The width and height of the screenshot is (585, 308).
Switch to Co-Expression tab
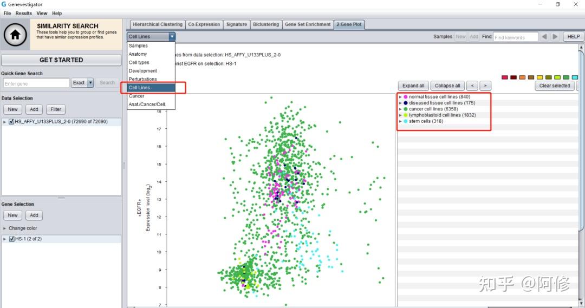click(x=204, y=24)
